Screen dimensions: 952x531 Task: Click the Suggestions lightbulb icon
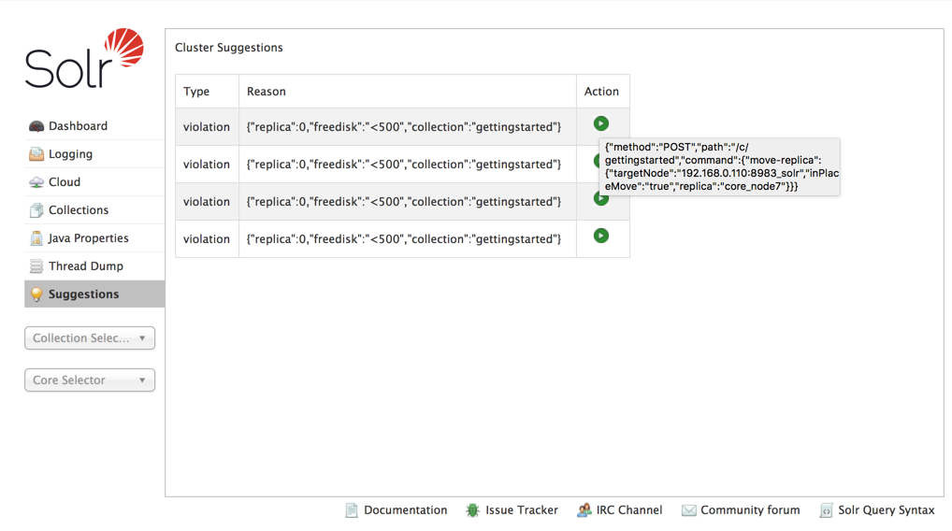[x=36, y=294]
